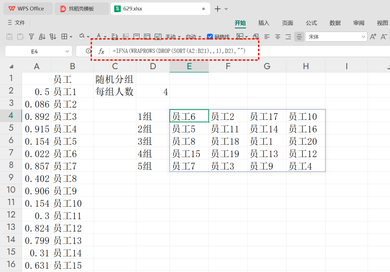This screenshot has height=272, width=390.
Task: Click the zoom magnifier in formula bar
Action: (x=88, y=51)
